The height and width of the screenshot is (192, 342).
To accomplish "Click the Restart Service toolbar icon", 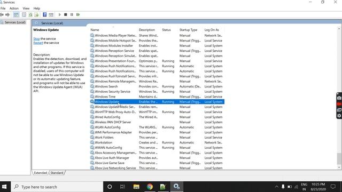I will tap(78, 14).
